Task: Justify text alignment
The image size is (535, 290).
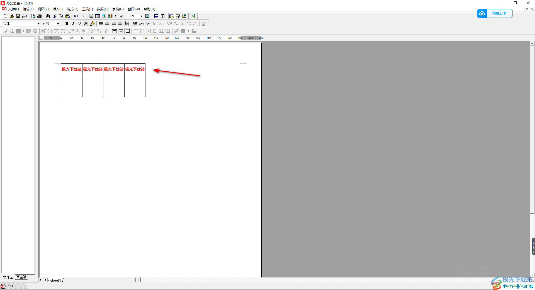Action: [120, 24]
